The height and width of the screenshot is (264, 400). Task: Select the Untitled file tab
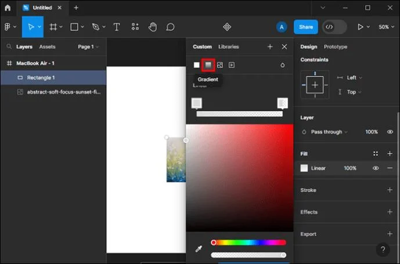[42, 8]
